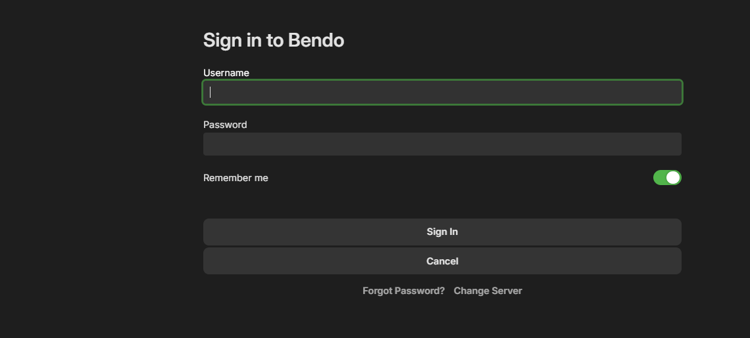Turn off the green Remember me switch
Viewport: 750px width, 338px height.
click(667, 178)
